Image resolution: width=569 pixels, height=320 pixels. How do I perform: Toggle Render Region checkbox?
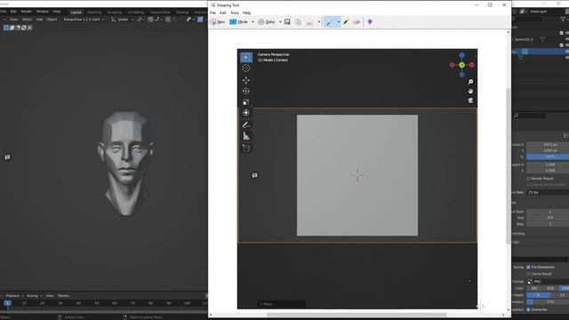(528, 179)
